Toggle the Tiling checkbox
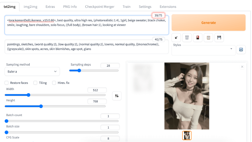 click(35, 83)
